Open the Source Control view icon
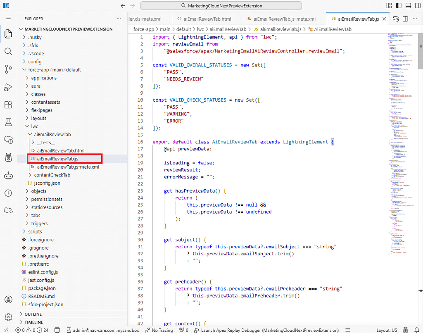 8,69
